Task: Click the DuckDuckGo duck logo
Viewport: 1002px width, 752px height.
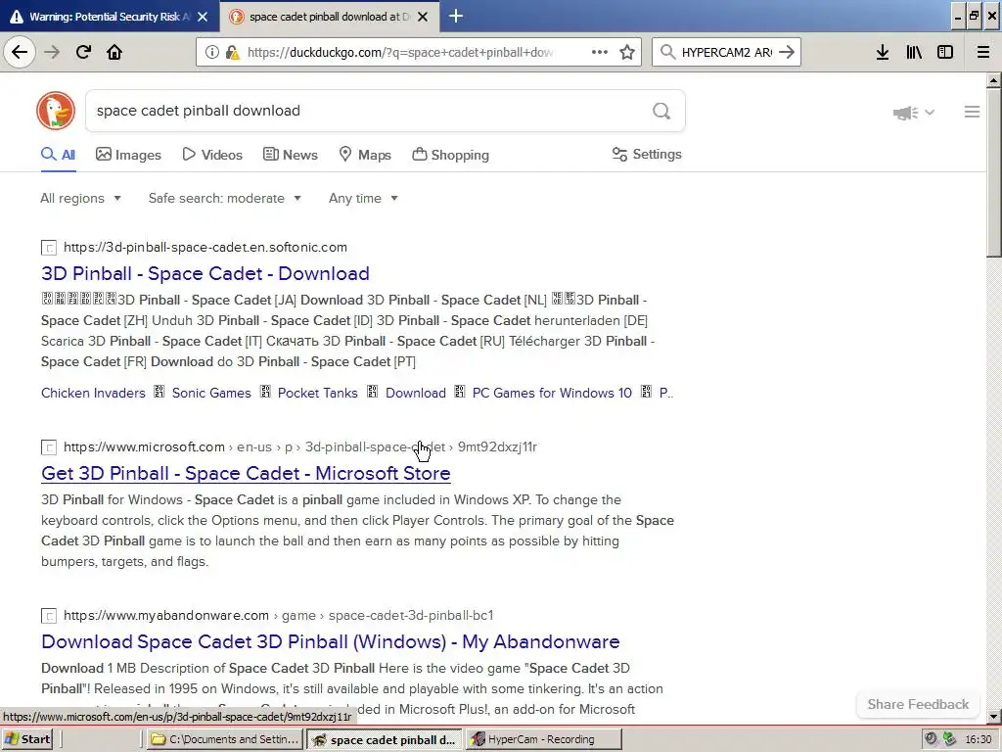Action: click(x=56, y=111)
